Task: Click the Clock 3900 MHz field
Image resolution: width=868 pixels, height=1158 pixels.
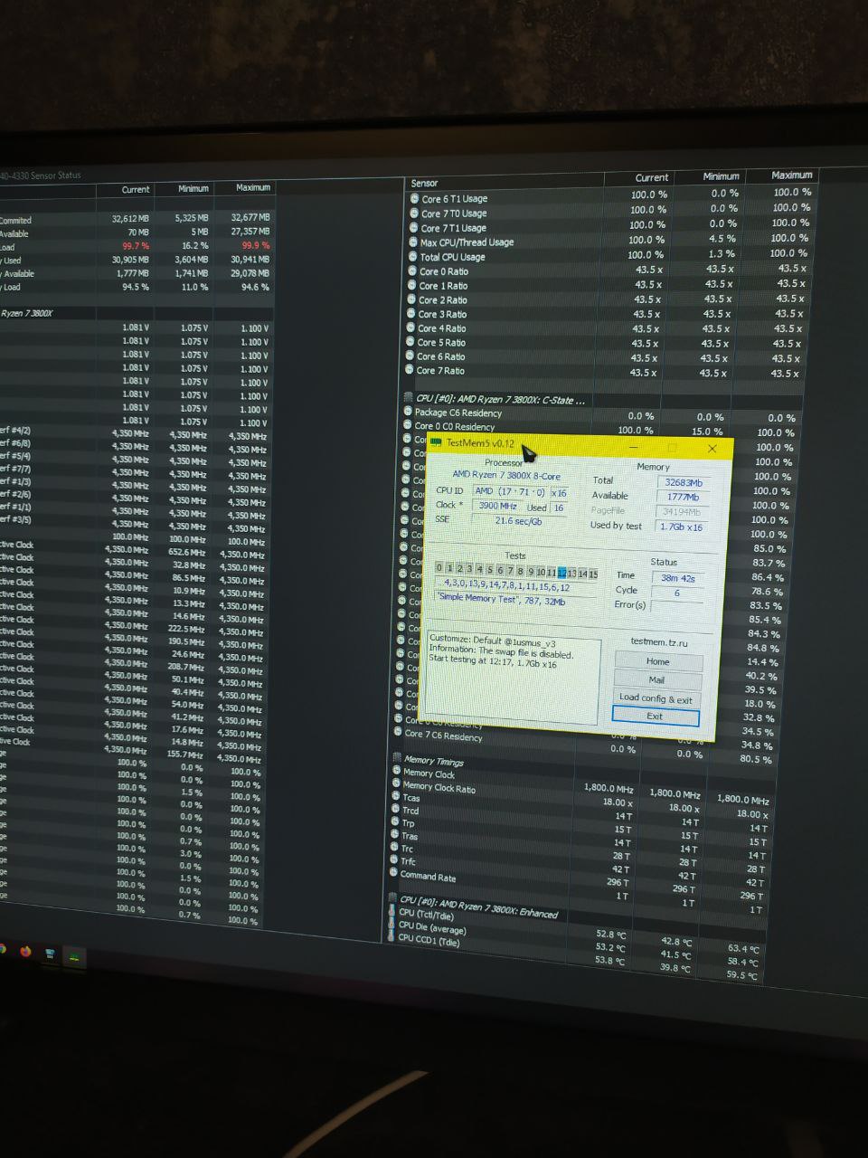Action: point(497,506)
